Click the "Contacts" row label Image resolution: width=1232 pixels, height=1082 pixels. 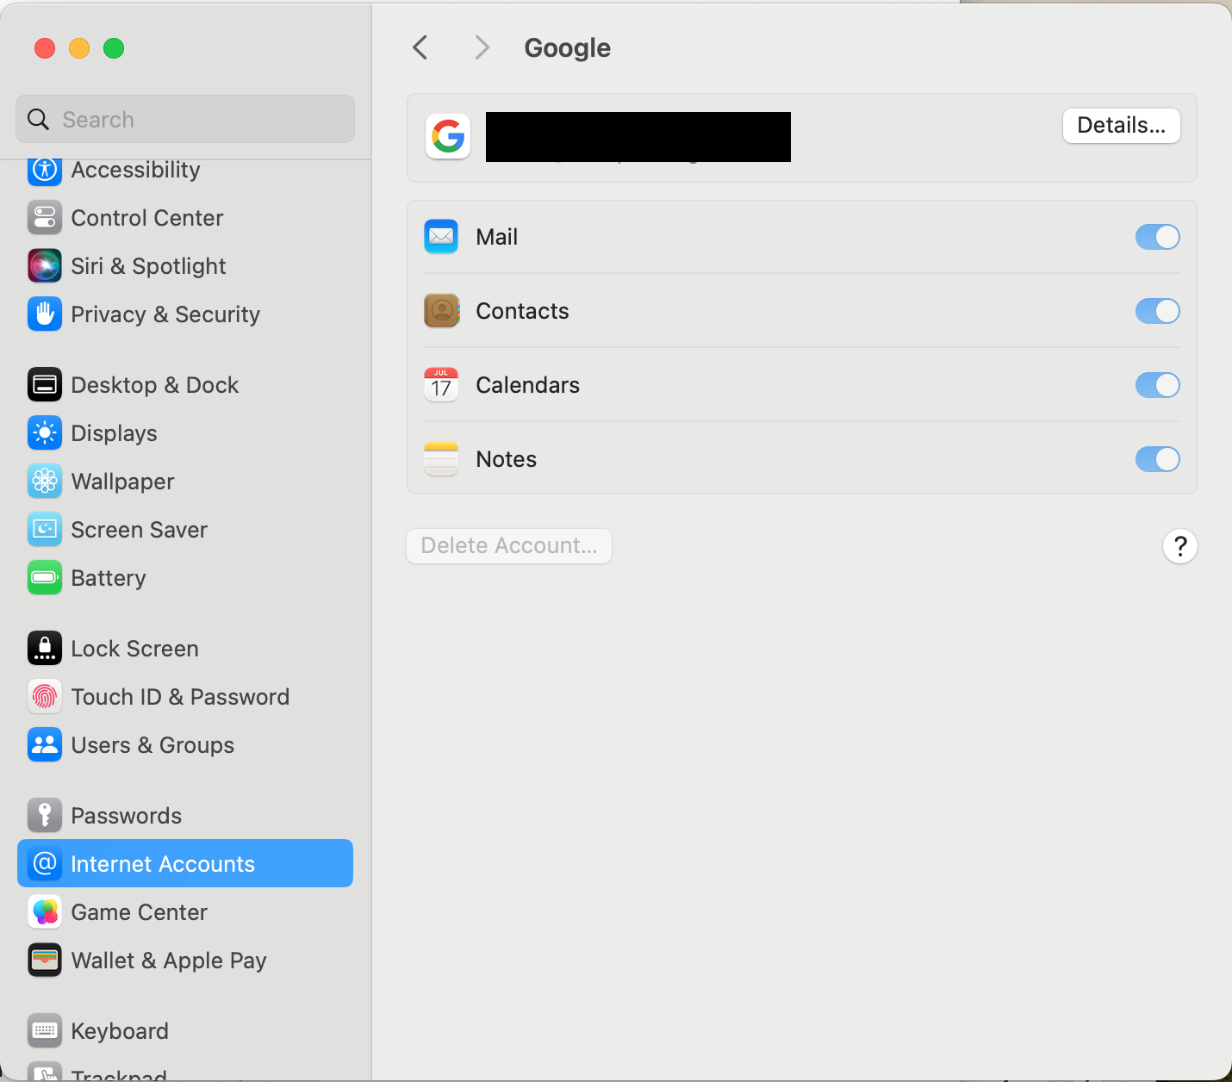pyautogui.click(x=522, y=311)
